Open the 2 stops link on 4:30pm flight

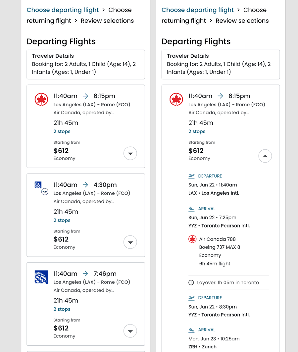click(x=62, y=221)
